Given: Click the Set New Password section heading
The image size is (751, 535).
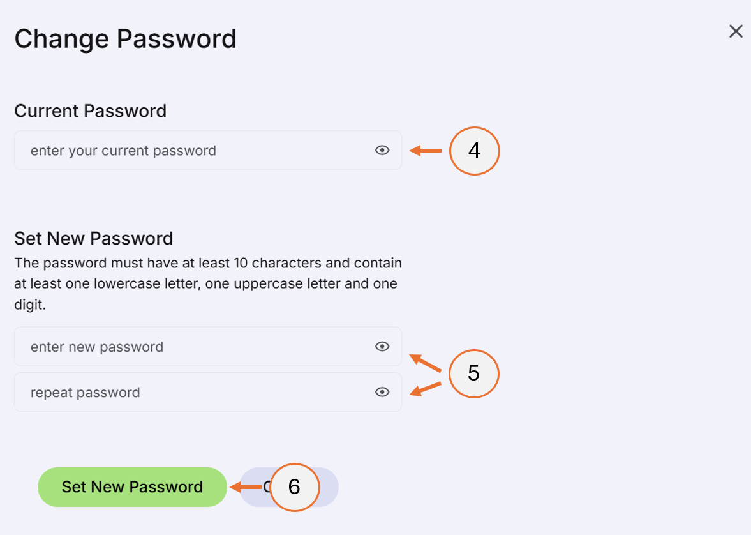Looking at the screenshot, I should 93,237.
